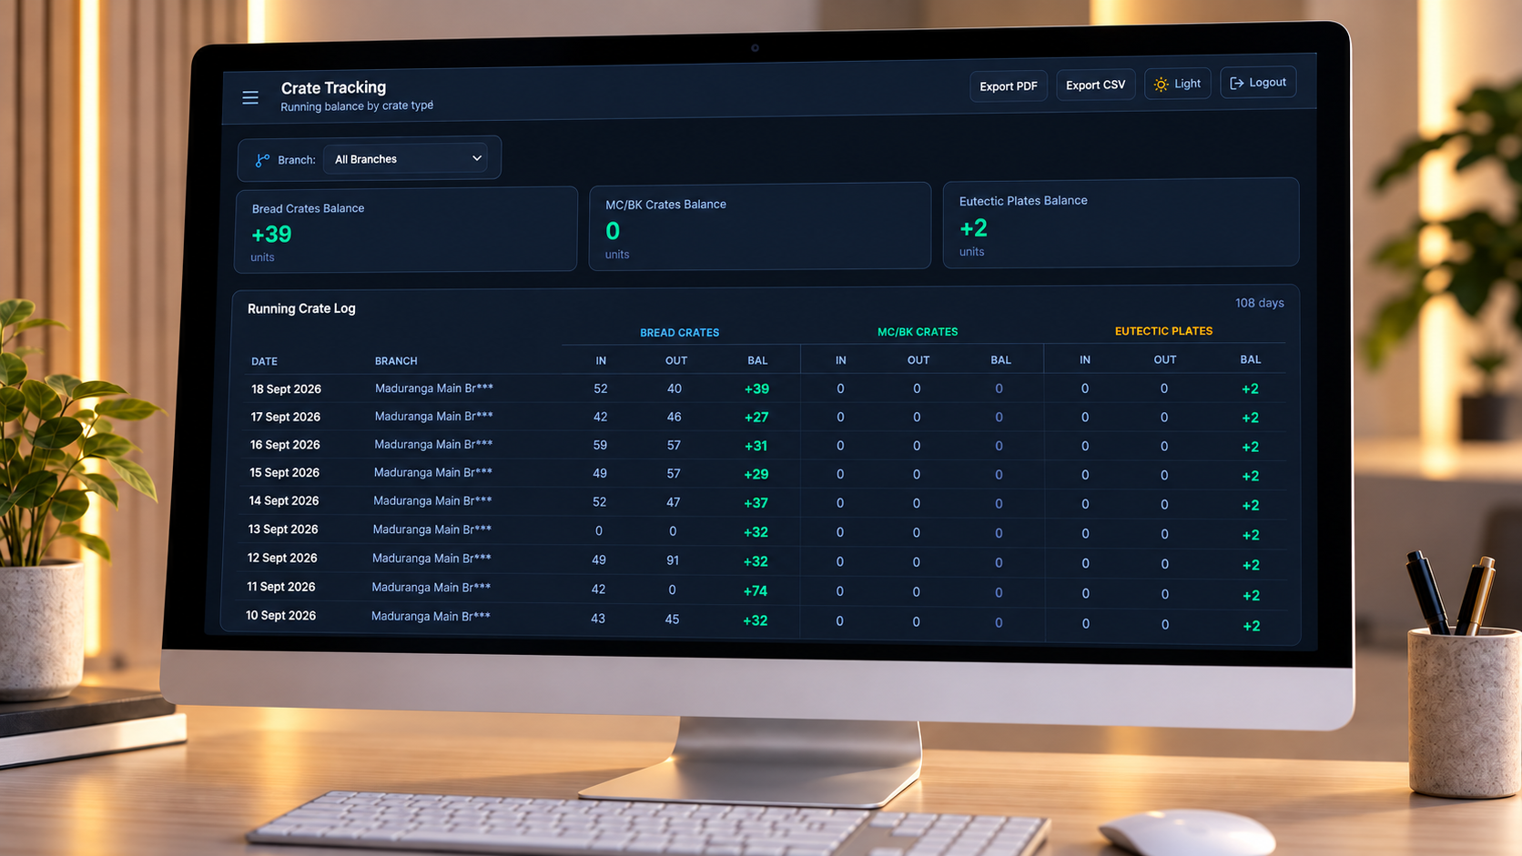Screen dimensions: 1522x856
Task: Export the log as CSV
Action: point(1095,85)
